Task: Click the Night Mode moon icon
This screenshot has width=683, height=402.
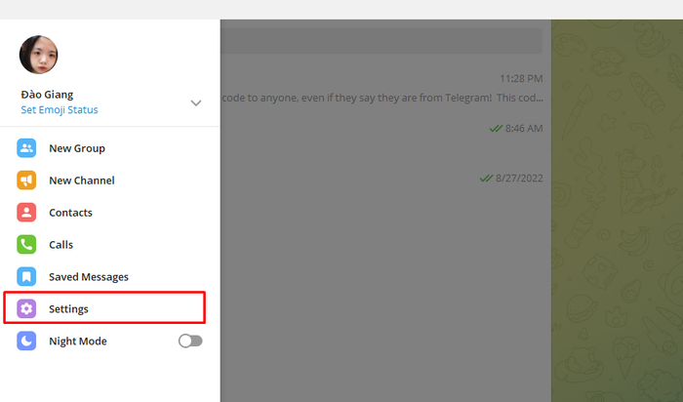Action: point(26,342)
